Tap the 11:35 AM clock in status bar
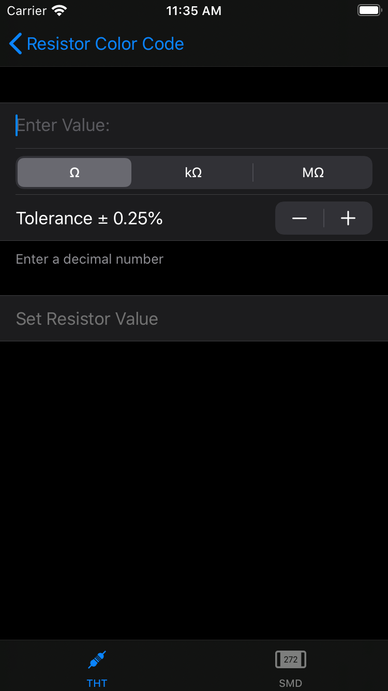Viewport: 388px width, 691px height. (194, 11)
